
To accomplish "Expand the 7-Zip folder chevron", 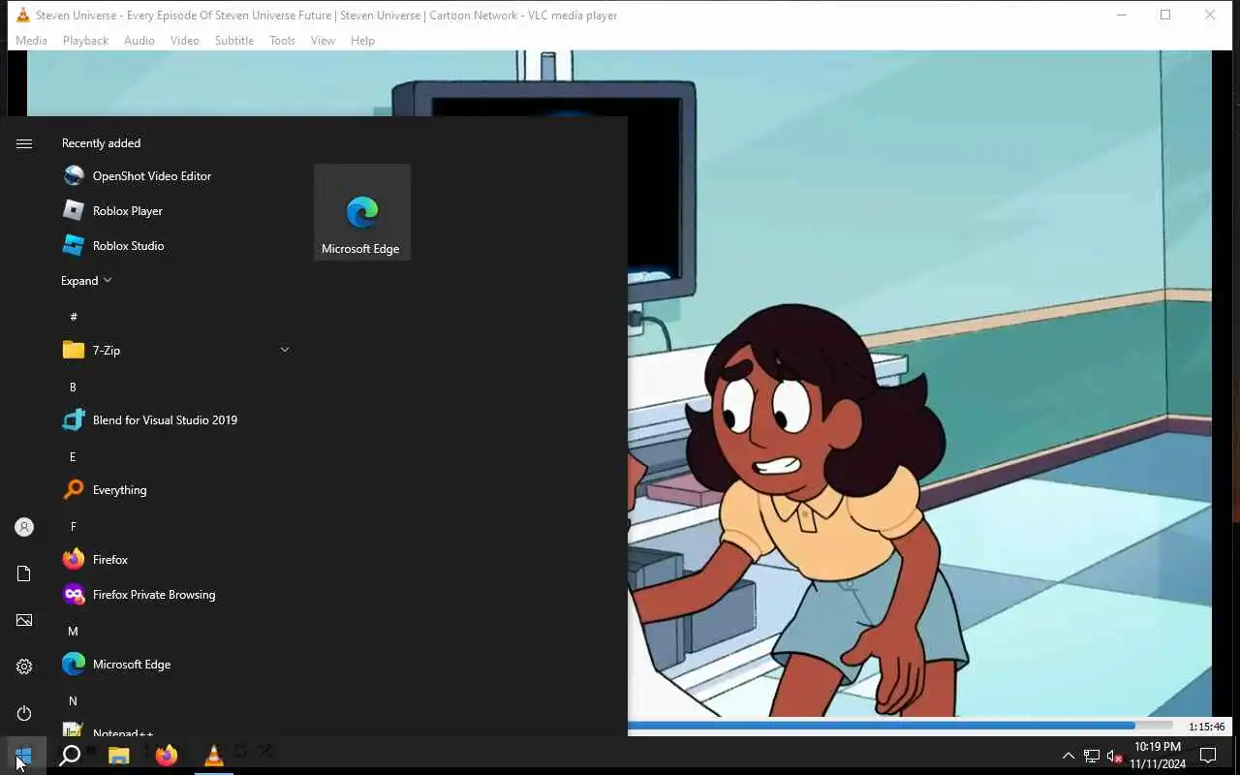I will (x=285, y=350).
